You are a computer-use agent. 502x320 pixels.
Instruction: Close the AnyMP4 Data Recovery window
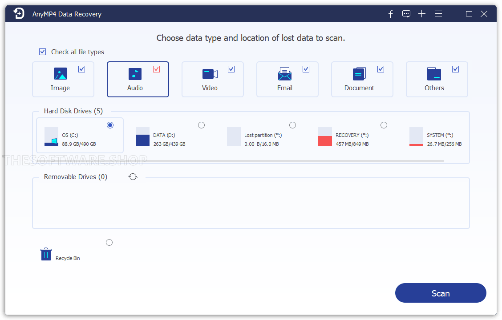pyautogui.click(x=484, y=14)
